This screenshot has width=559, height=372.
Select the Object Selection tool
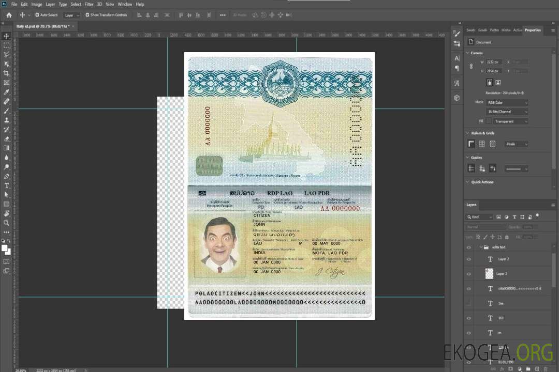click(6, 64)
